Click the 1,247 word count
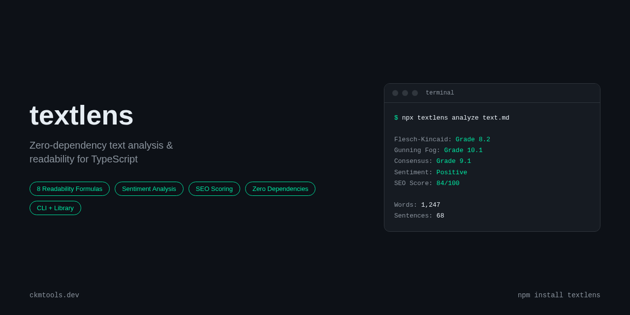This screenshot has height=315, width=630. (x=431, y=205)
